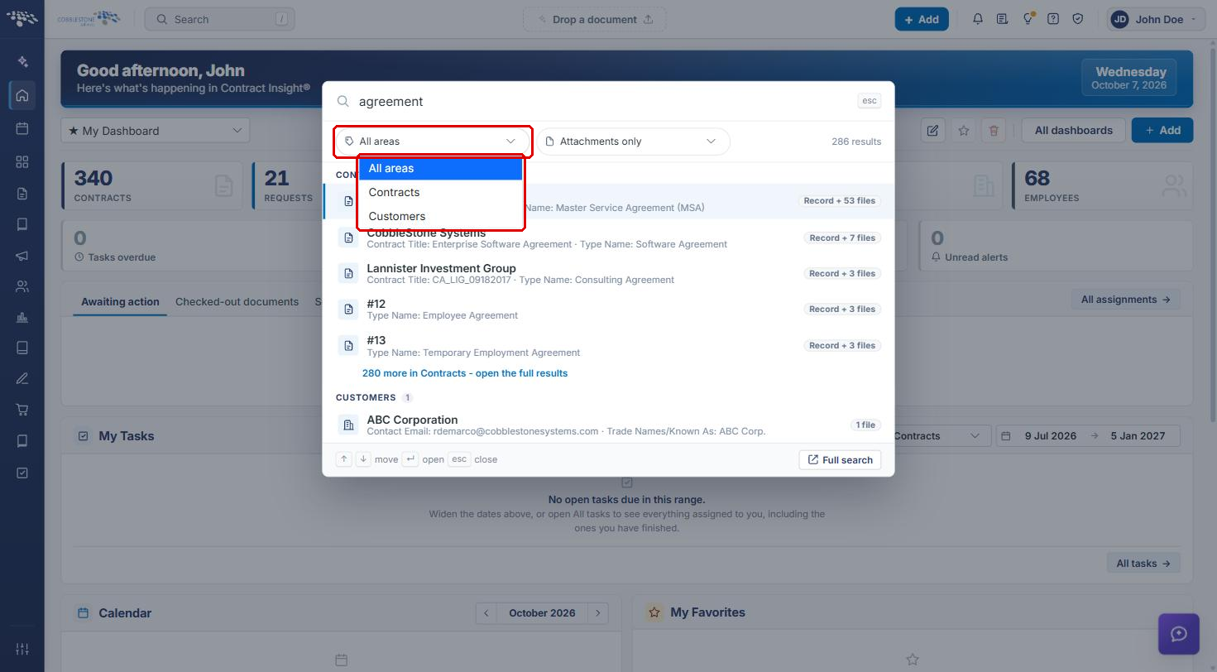Open the help question mark icon

(x=1052, y=19)
